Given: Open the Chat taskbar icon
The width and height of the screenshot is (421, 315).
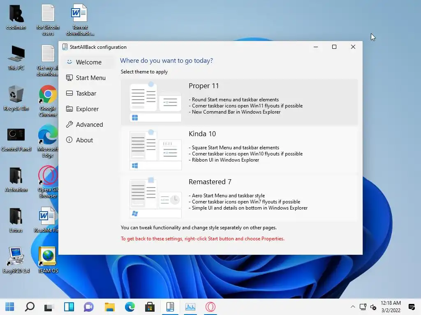Looking at the screenshot, I should [89, 307].
